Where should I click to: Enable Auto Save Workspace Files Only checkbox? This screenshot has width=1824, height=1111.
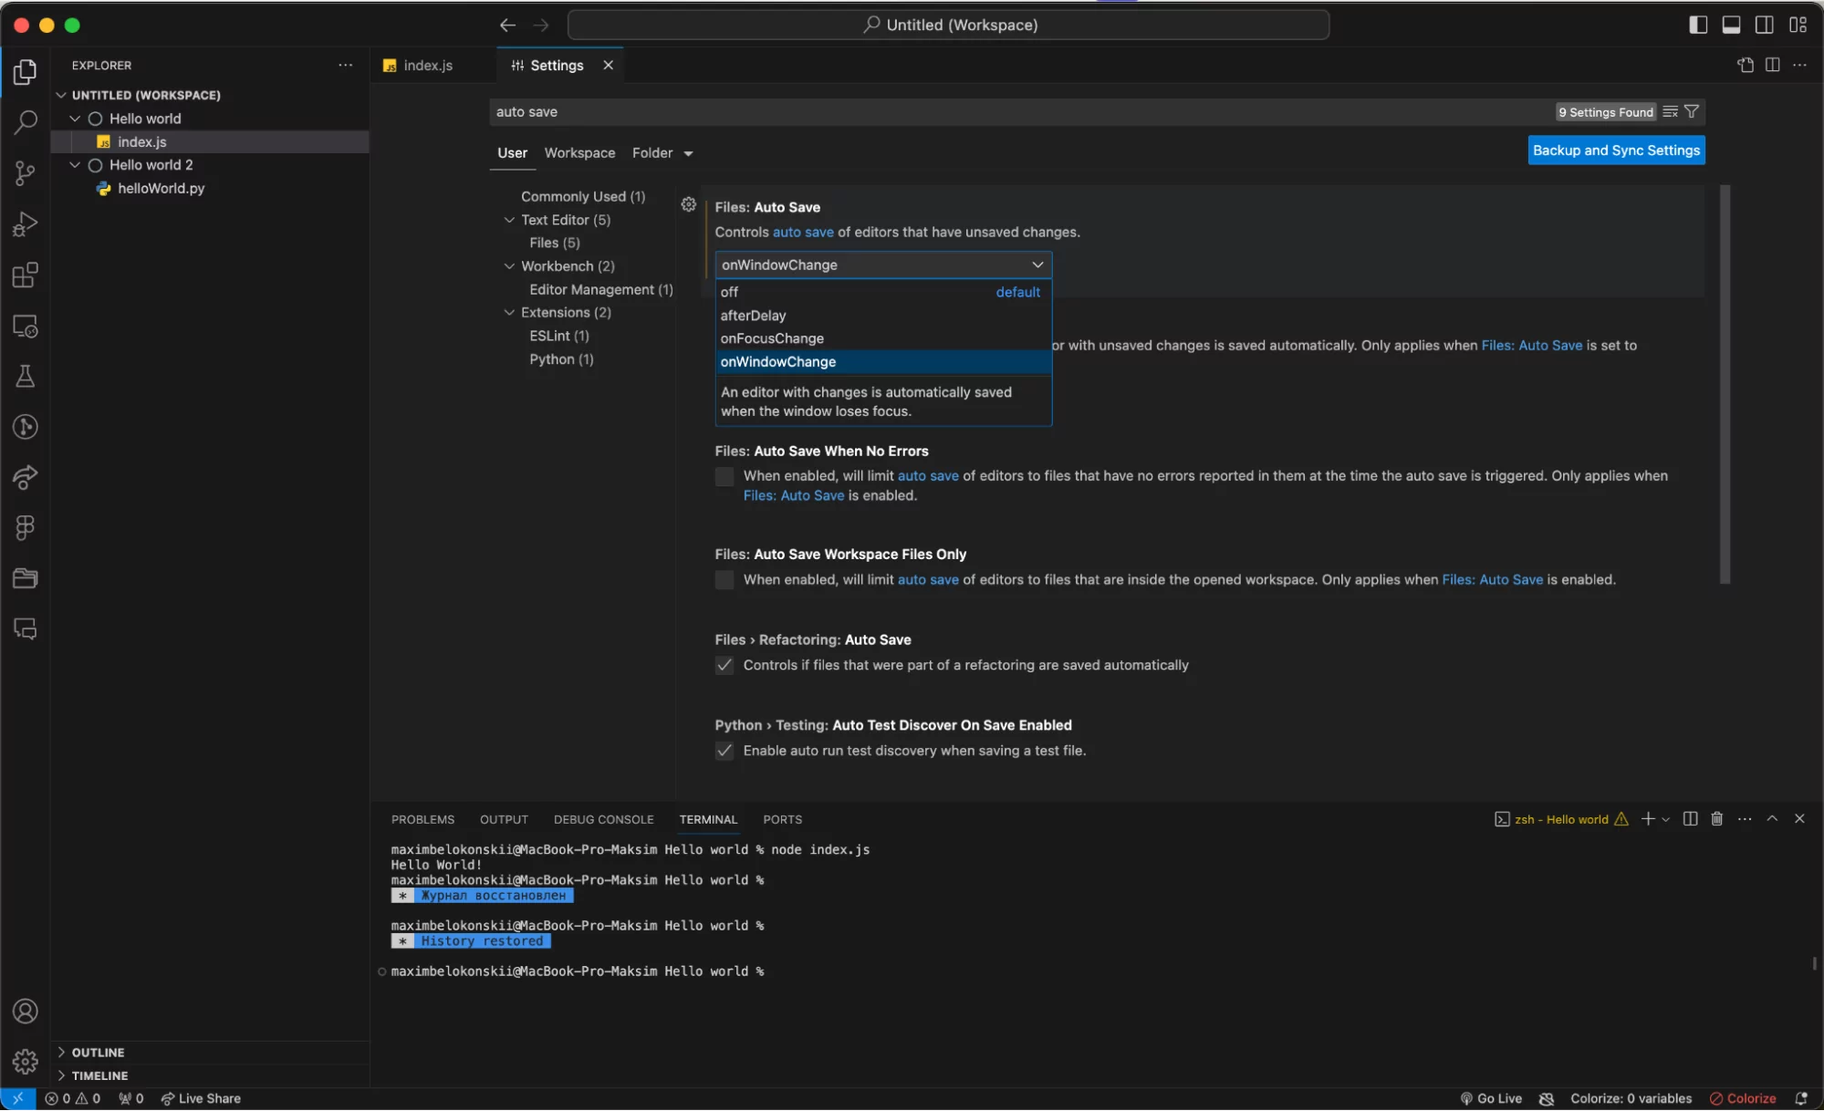pyautogui.click(x=724, y=580)
